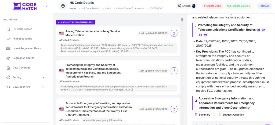The image size is (275, 125).
Task: Click the translate icon in language selector
Action: point(179,6)
